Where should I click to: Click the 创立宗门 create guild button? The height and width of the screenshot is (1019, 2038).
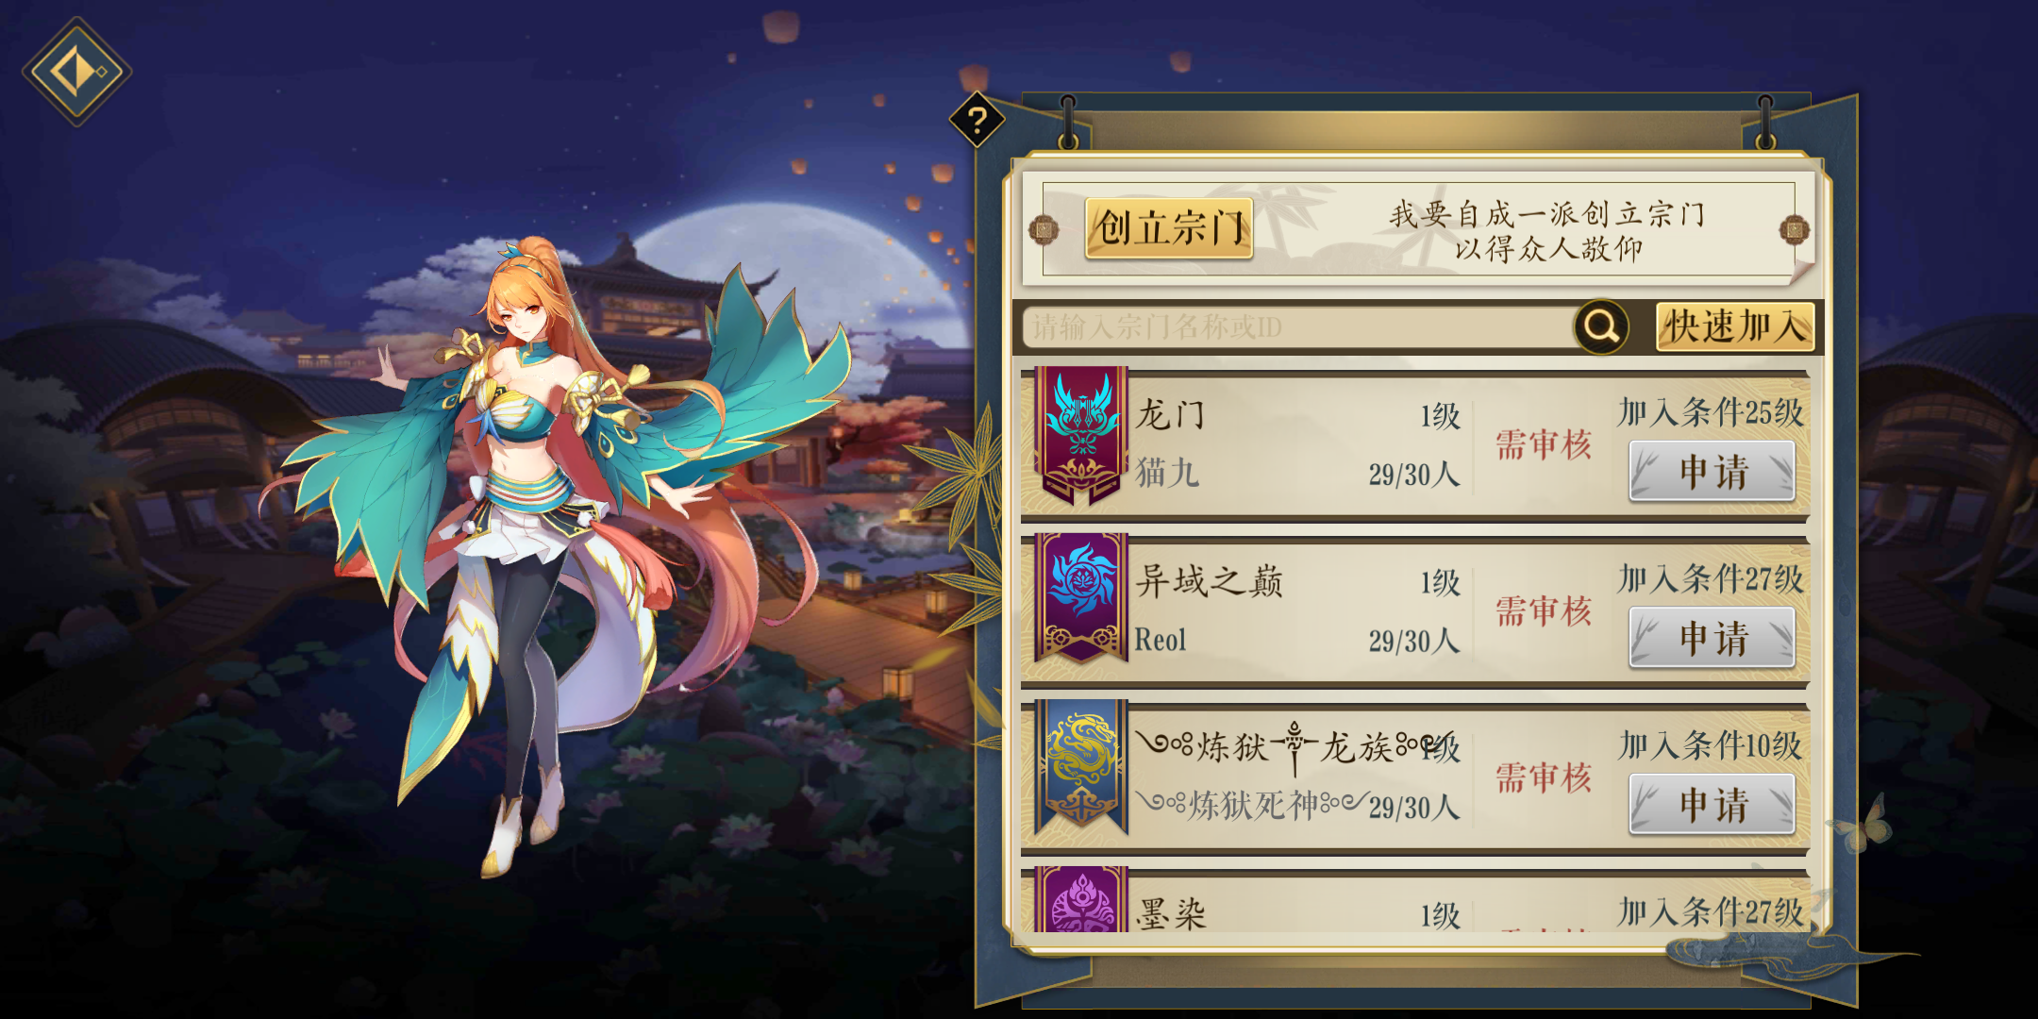click(1169, 228)
